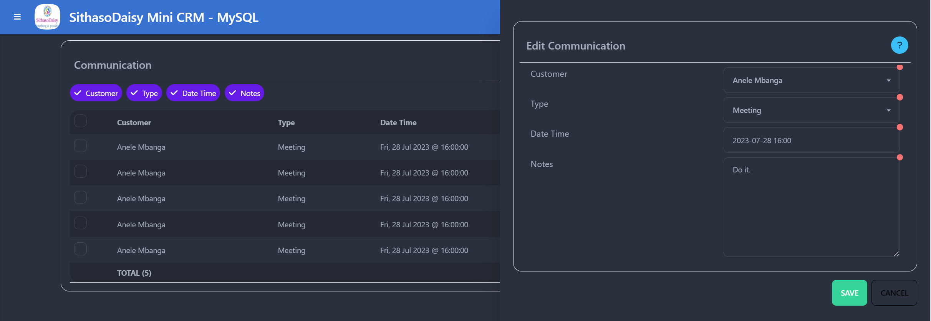Toggle the Notes column chip
931x321 pixels.
tap(244, 93)
